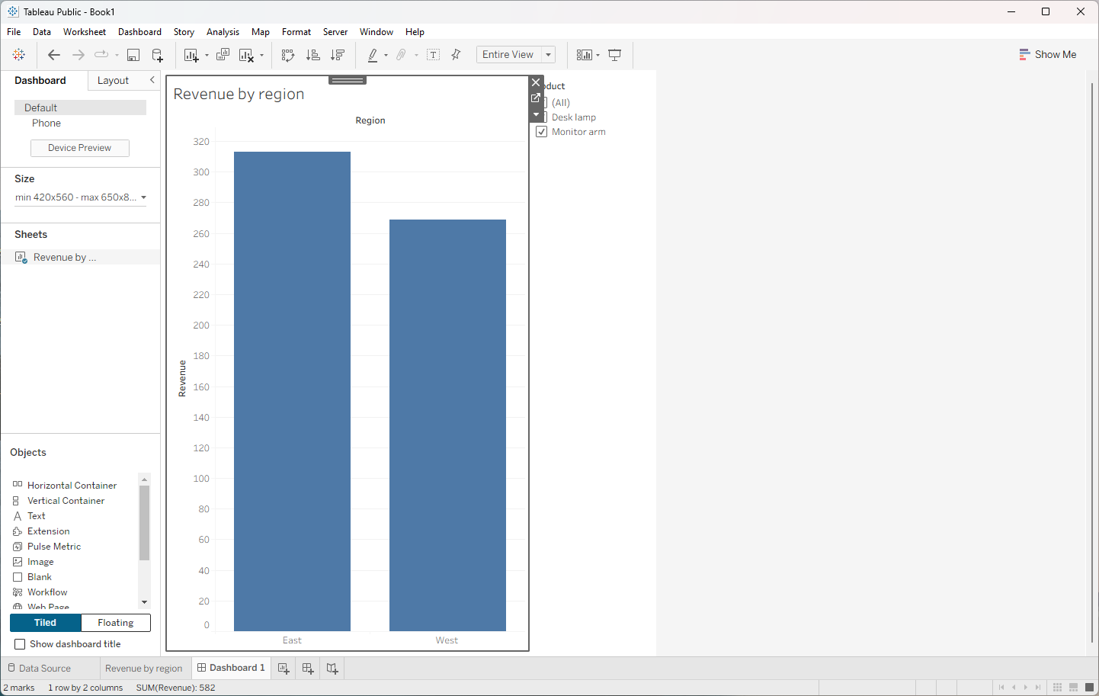Open the Tableau start page icon

pyautogui.click(x=19, y=55)
